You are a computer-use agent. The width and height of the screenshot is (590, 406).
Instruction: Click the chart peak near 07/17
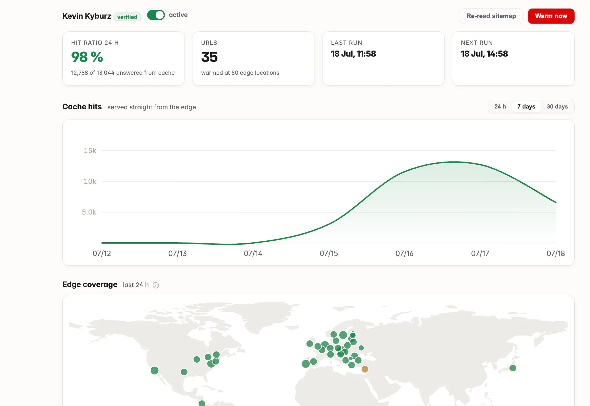[x=455, y=162]
